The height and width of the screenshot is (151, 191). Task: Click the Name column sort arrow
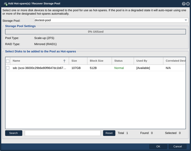64,61
